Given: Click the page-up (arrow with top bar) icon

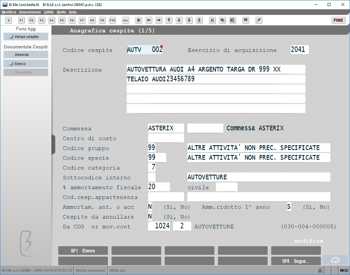Looking at the screenshot, I should [x=189, y=20].
